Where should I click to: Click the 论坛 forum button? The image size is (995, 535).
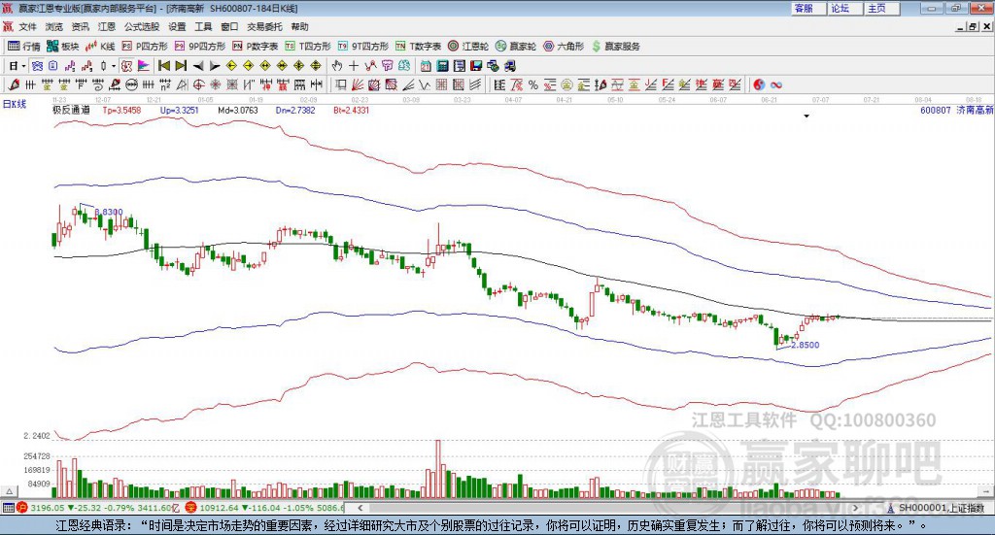coord(845,8)
